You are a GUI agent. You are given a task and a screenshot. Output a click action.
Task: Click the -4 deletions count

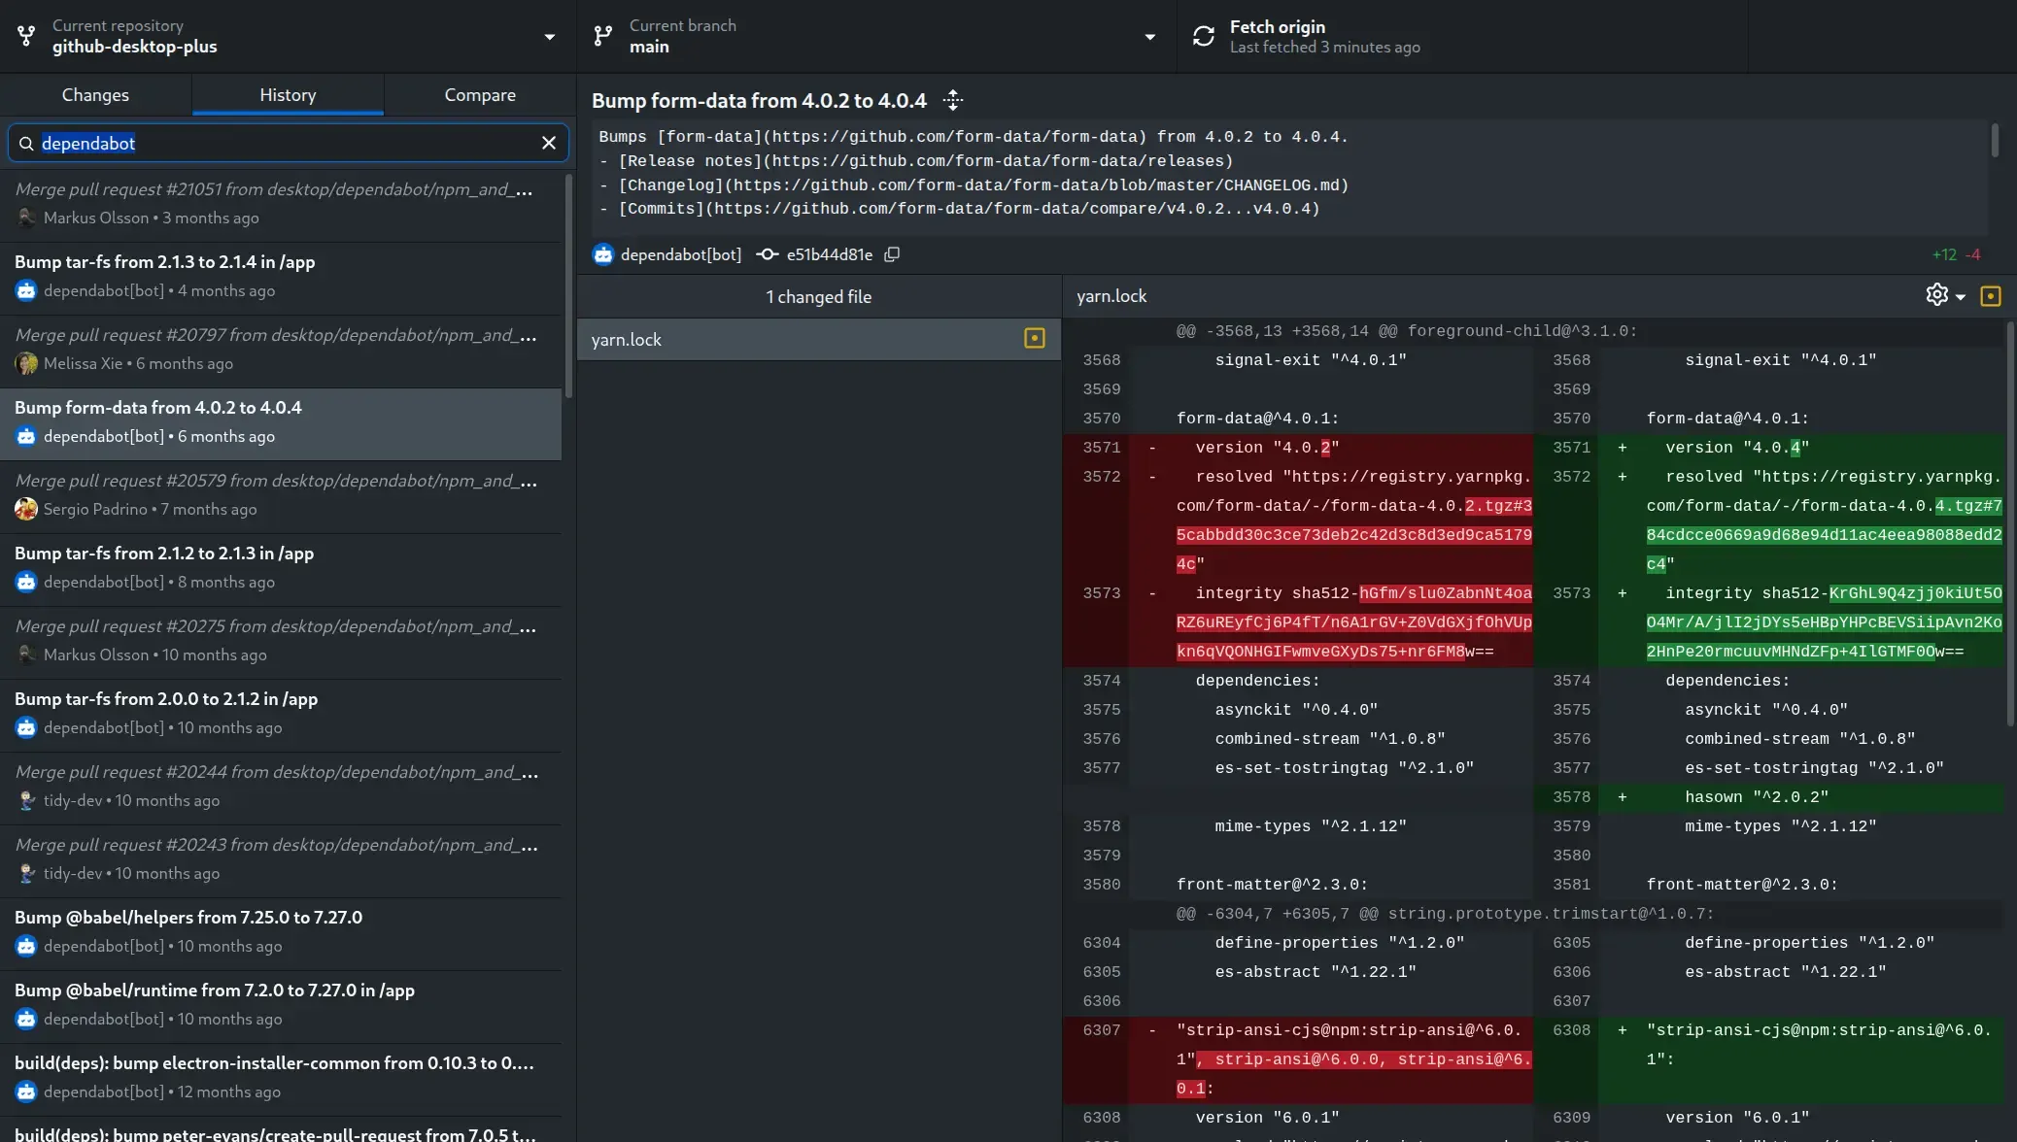tap(1972, 254)
